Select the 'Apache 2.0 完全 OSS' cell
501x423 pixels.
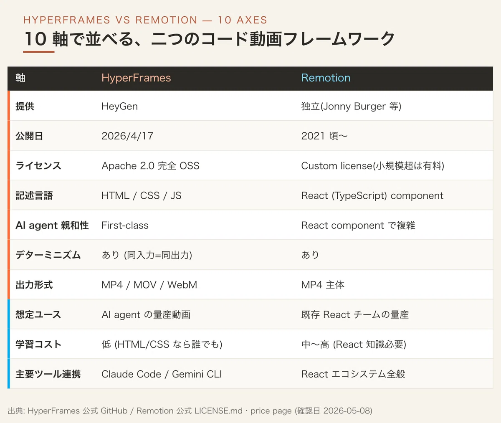tap(150, 166)
